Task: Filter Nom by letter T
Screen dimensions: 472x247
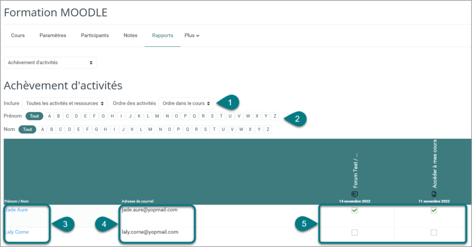Action: click(x=214, y=129)
